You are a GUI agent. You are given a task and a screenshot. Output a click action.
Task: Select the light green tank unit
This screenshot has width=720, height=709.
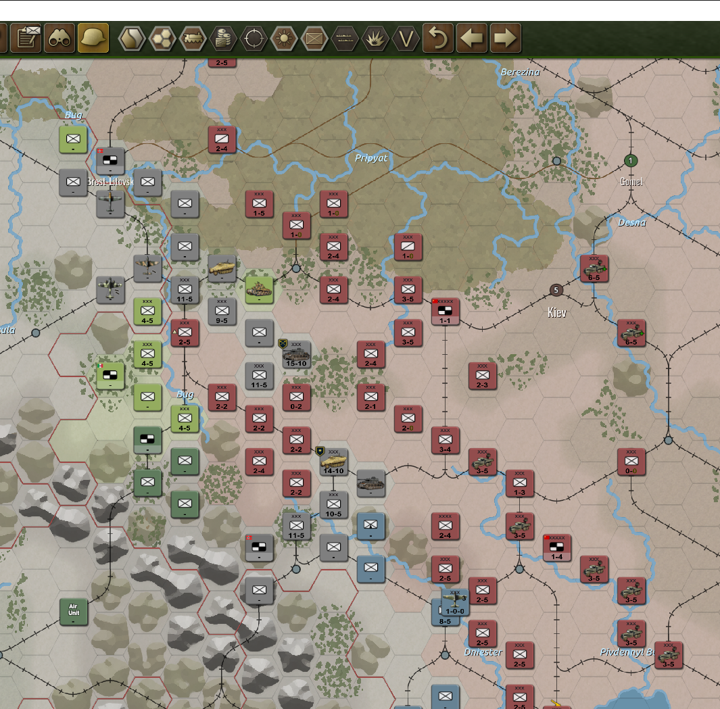pyautogui.click(x=259, y=289)
